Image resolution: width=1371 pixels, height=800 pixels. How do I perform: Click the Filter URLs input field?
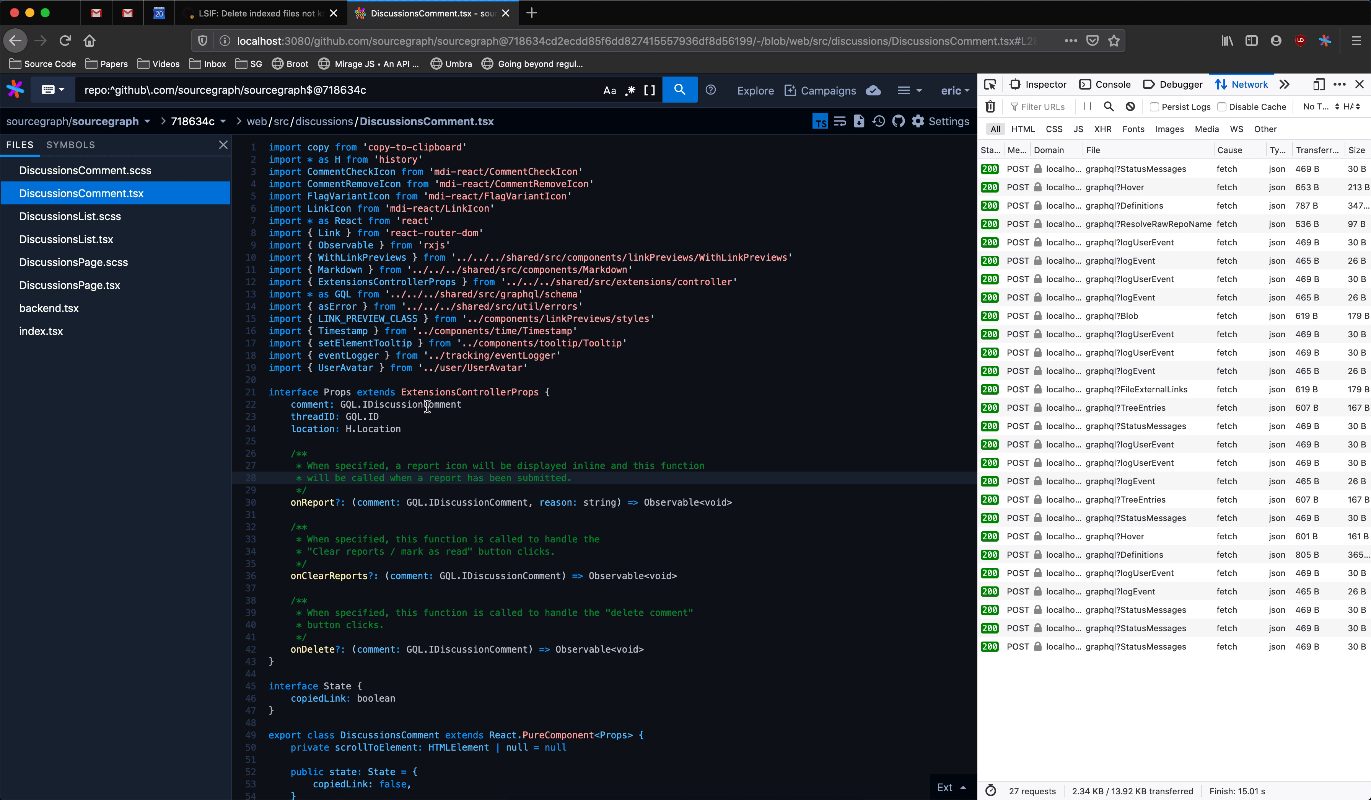(1042, 107)
